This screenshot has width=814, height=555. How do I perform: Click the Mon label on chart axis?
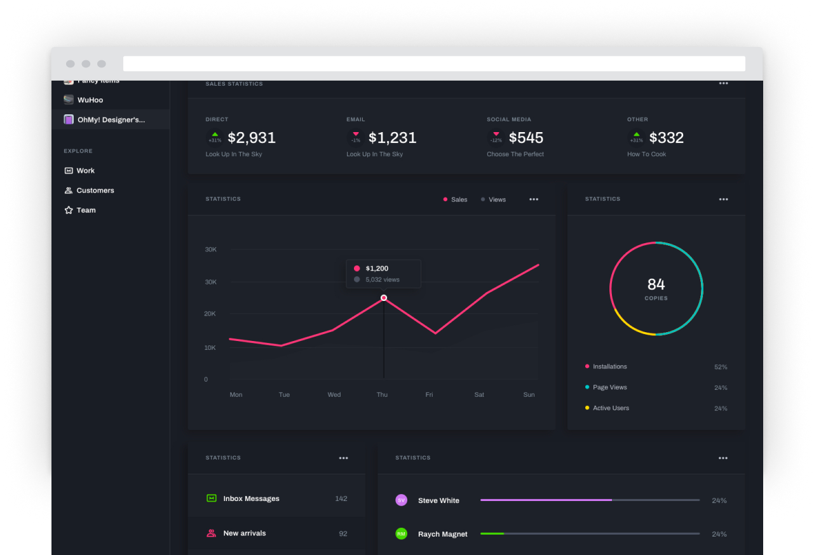(236, 395)
